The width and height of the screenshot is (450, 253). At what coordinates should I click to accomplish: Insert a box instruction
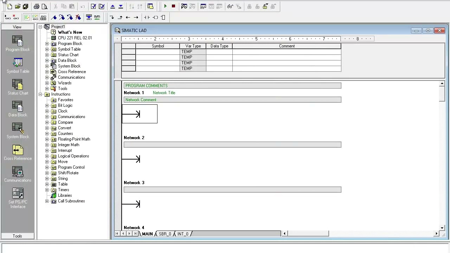pos(163,17)
